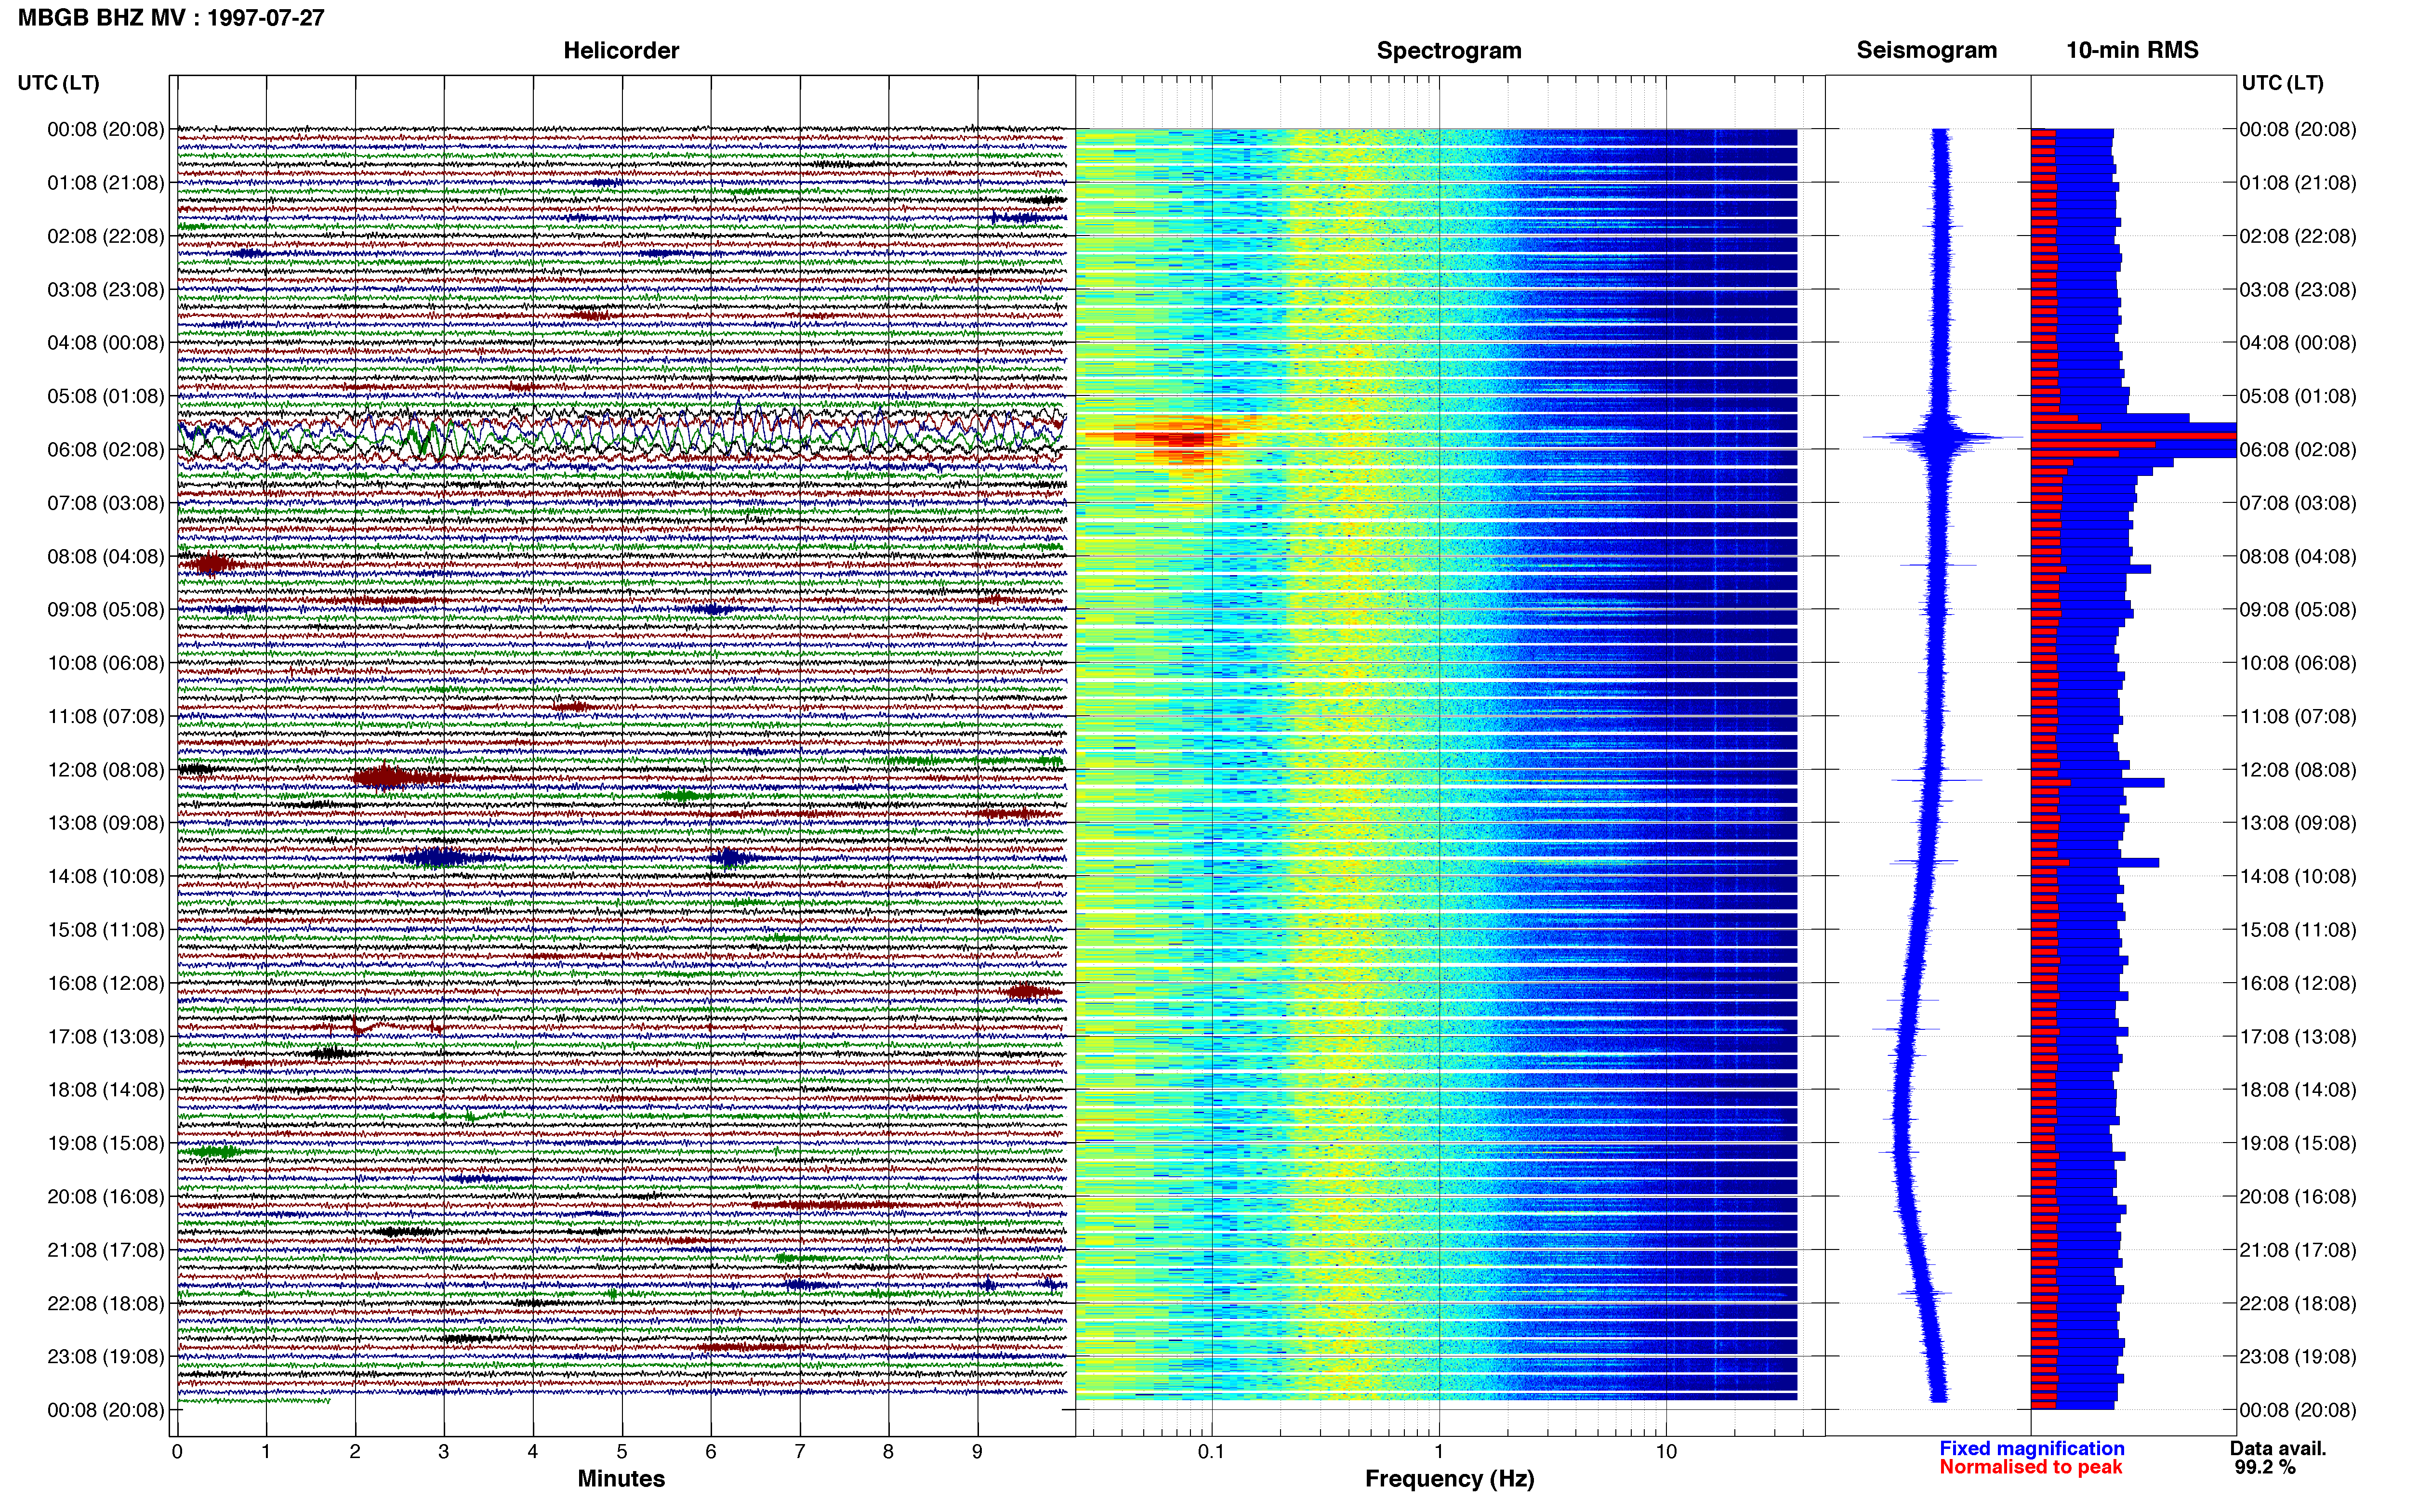Click the 'Normalised to peak' legend text
Viewport: 2418px width, 1512px height.
(x=2030, y=1467)
